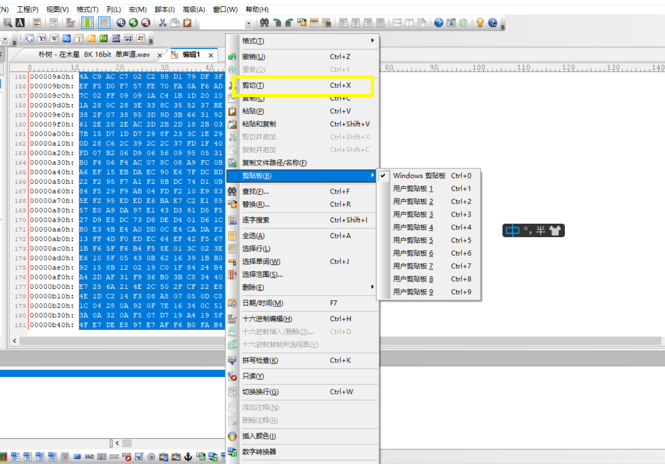Image resolution: width=665 pixels, height=464 pixels.
Task: Click the find next toolbar icon
Action: pos(289,22)
